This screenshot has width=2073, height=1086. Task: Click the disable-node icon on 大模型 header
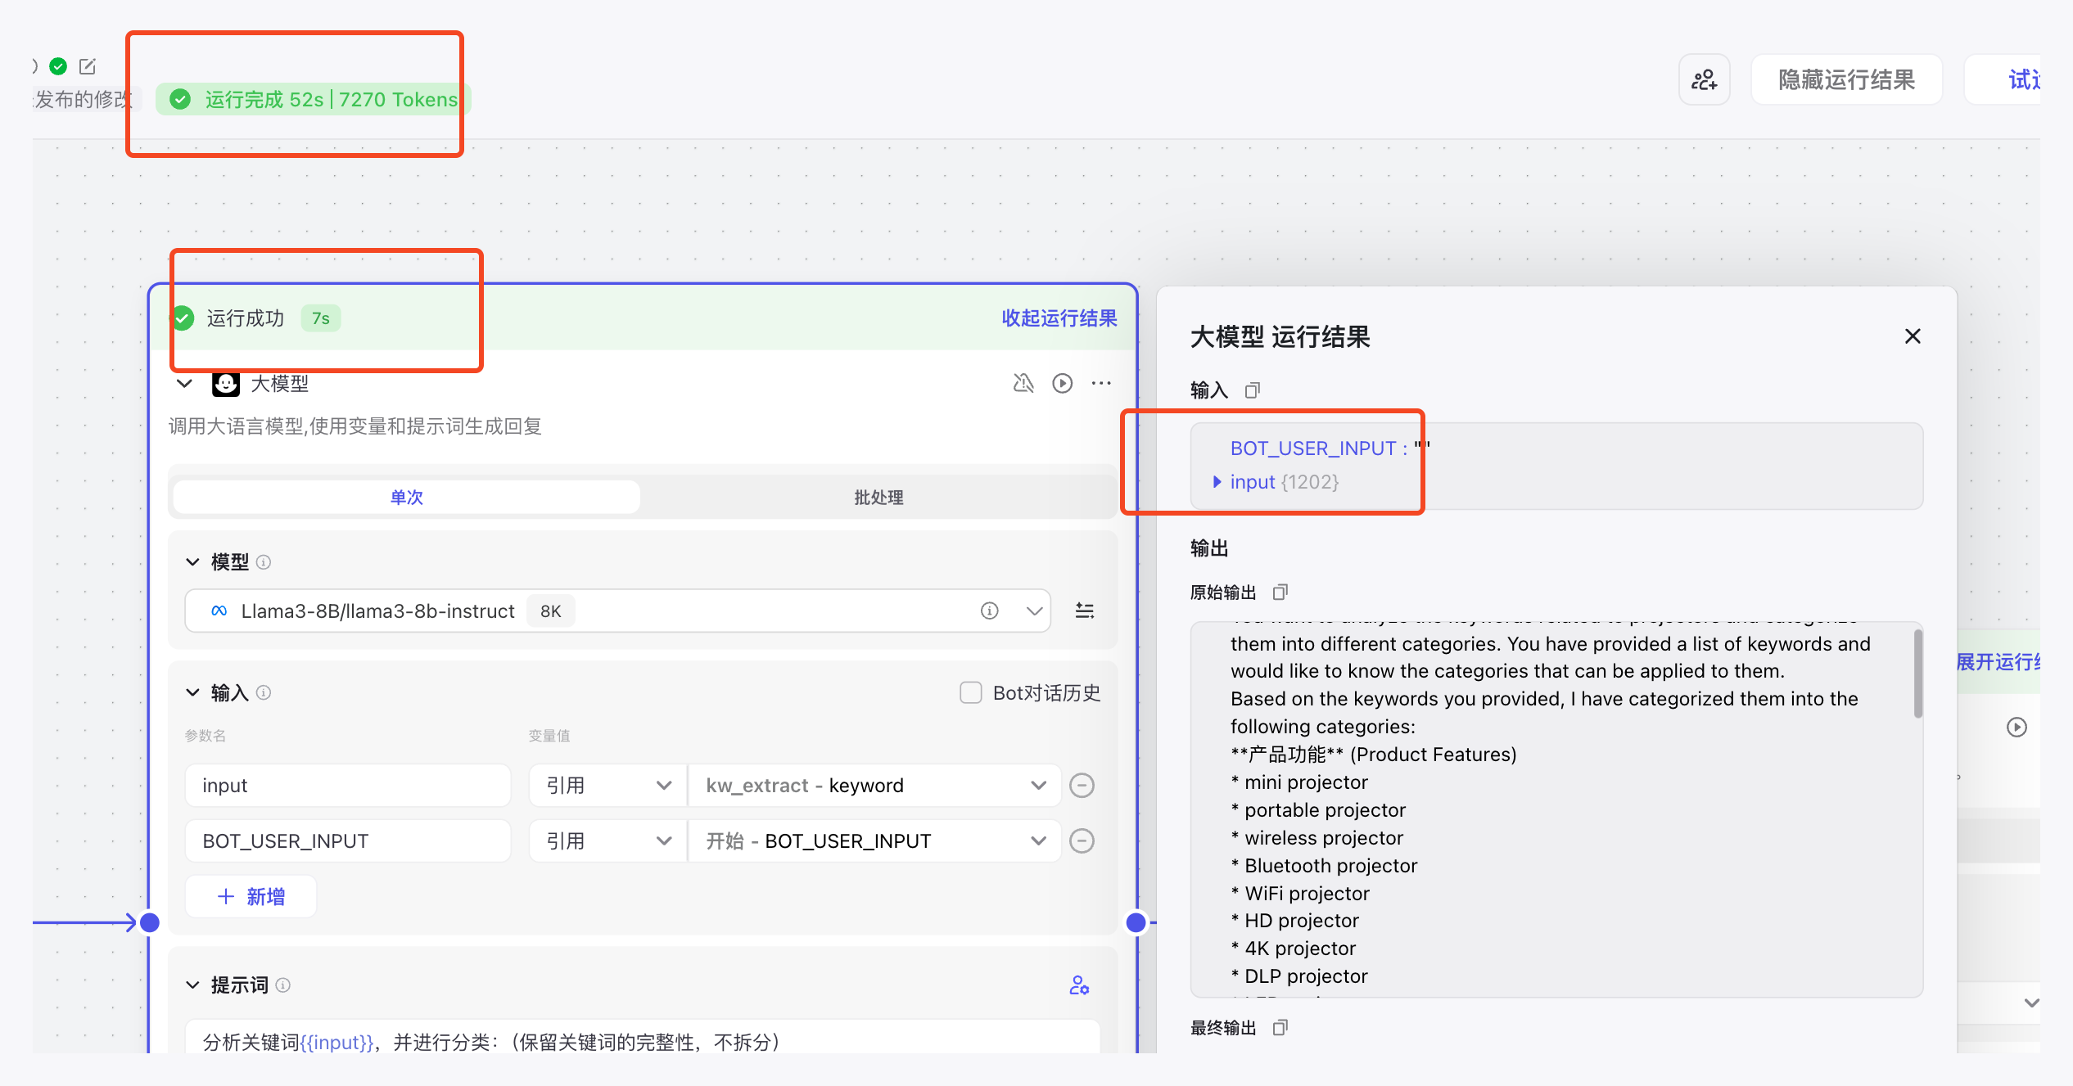click(x=1023, y=383)
